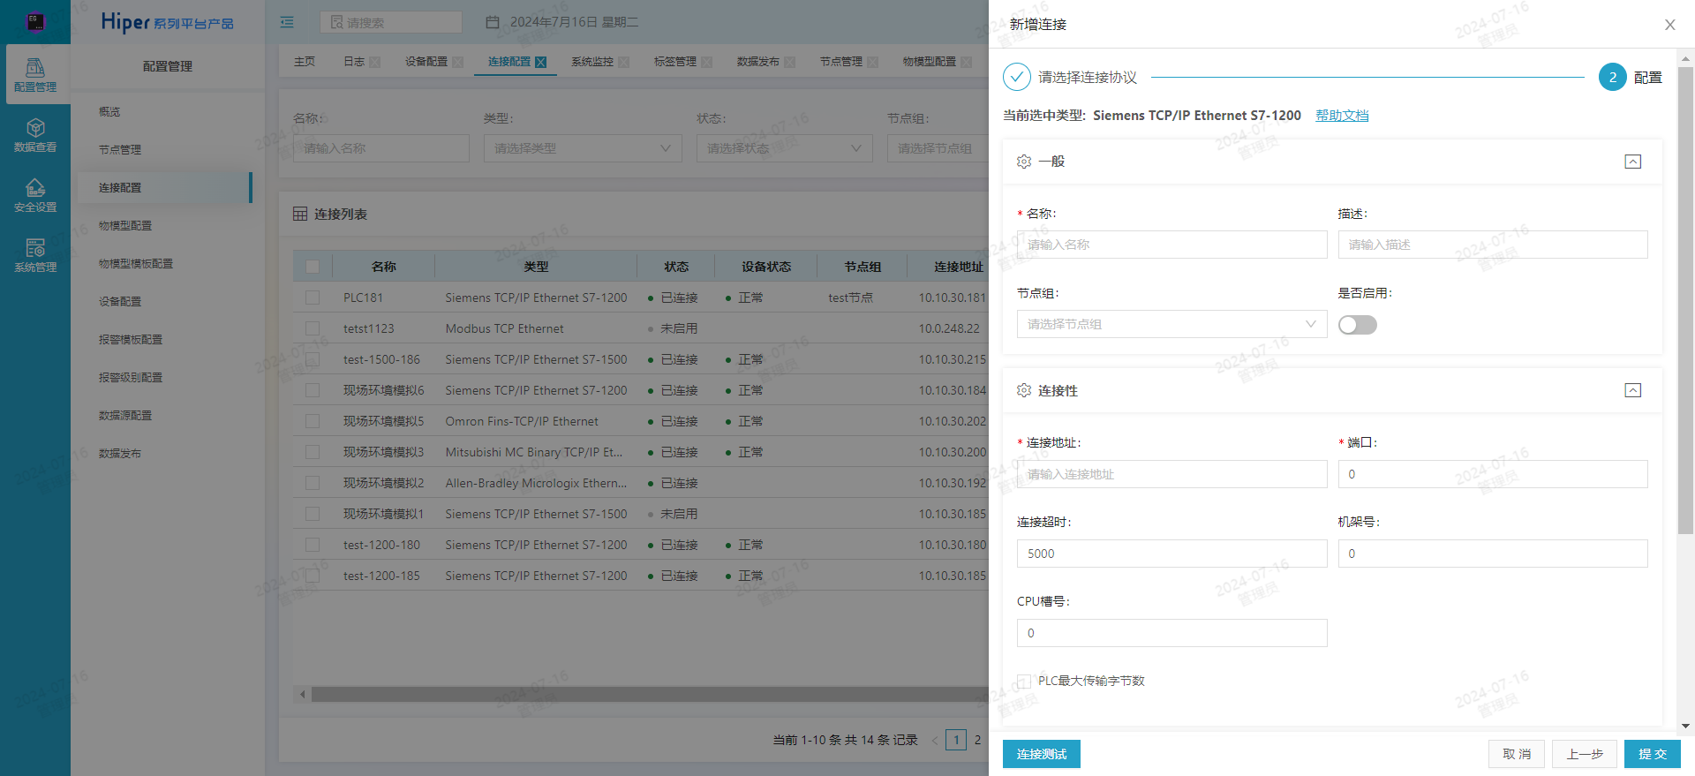1695x776 pixels.
Task: Close the 数据发布 tab with its X
Action: coord(790,62)
